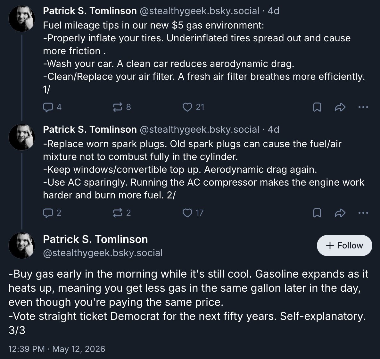The width and height of the screenshot is (380, 359).
Task: Repost the spark plugs post
Action: [x=122, y=213]
